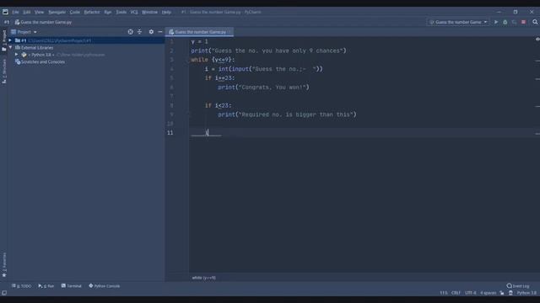The image size is (540, 303).
Task: Open the Code menu
Action: (75, 12)
